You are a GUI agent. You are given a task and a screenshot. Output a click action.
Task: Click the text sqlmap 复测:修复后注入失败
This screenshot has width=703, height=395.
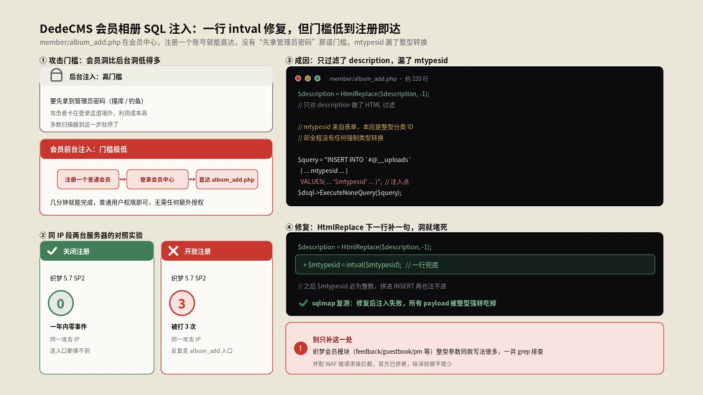click(x=404, y=303)
